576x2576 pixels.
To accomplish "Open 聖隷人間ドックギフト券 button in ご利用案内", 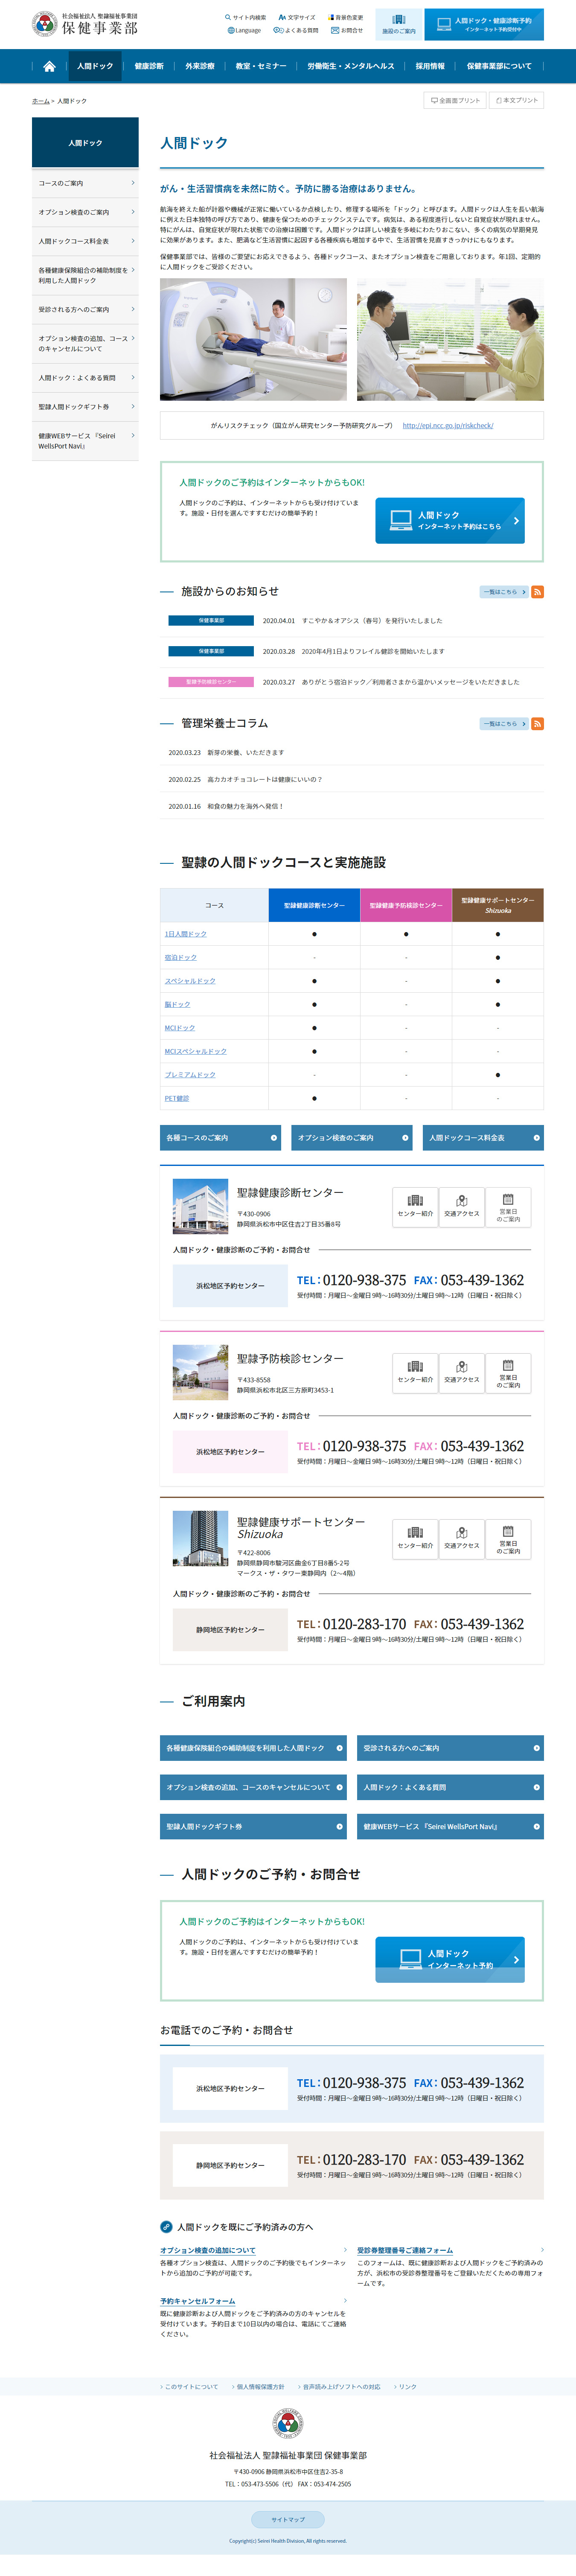I will [253, 1827].
